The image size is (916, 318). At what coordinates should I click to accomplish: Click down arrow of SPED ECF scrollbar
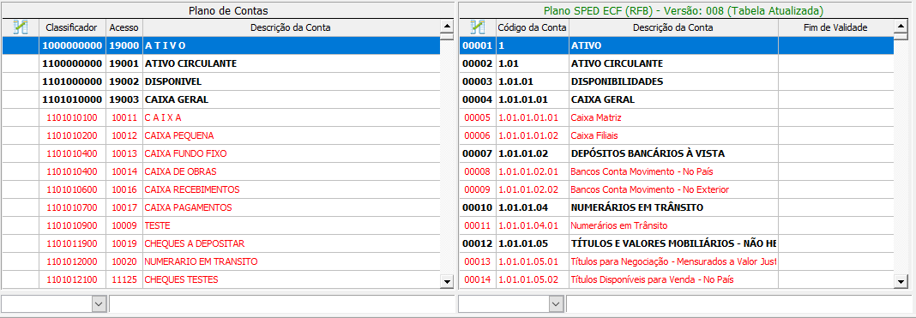(901, 282)
